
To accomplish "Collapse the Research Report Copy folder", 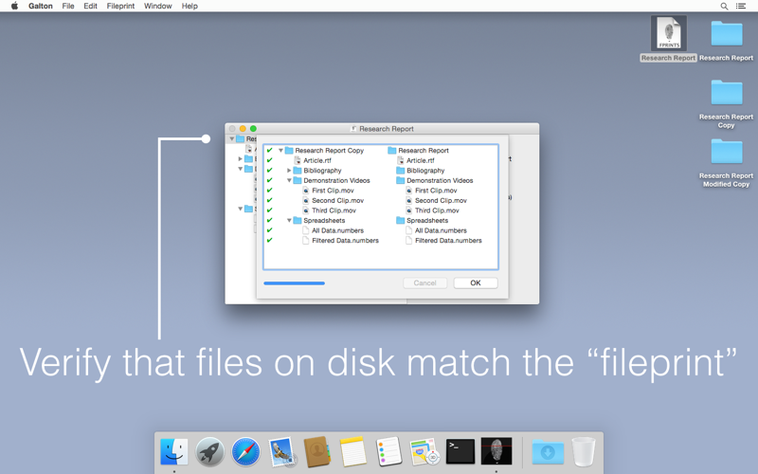I will (280, 151).
